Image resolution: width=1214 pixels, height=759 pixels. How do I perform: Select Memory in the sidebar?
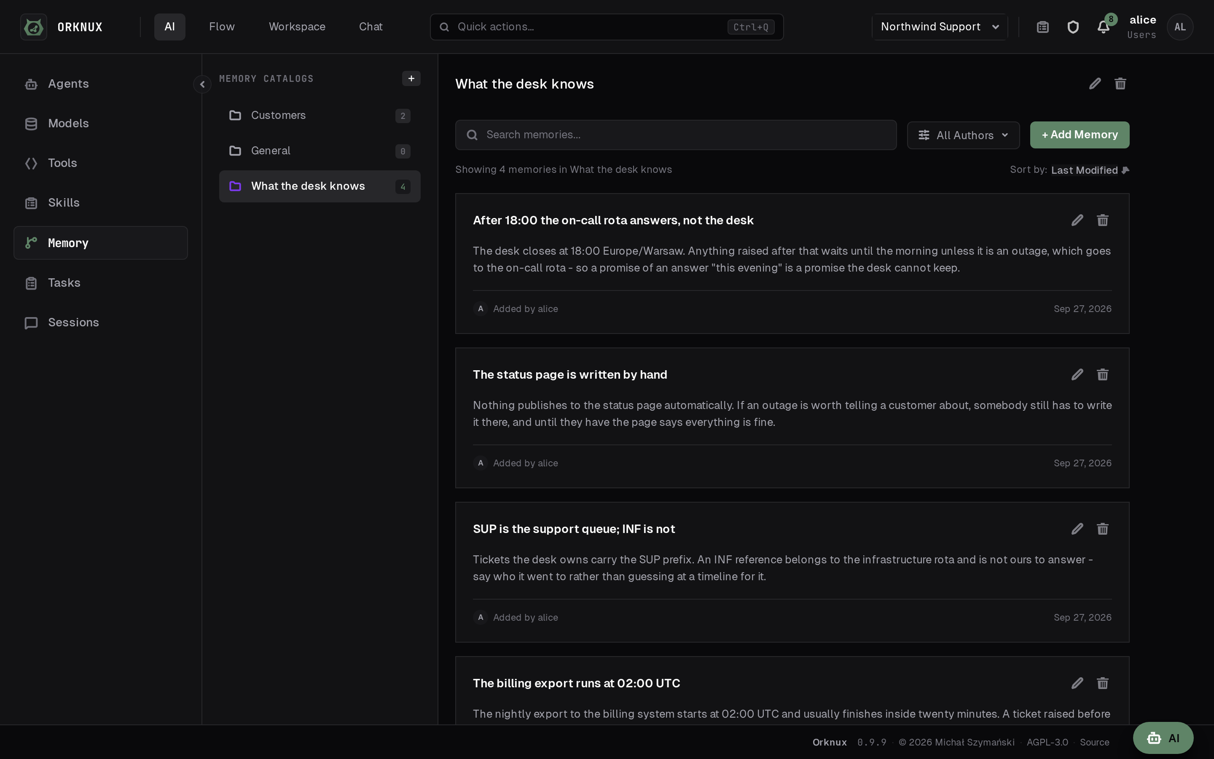(100, 243)
